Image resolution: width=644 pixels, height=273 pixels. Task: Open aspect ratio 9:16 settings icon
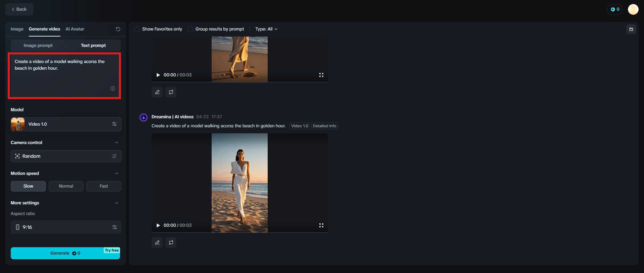point(115,227)
